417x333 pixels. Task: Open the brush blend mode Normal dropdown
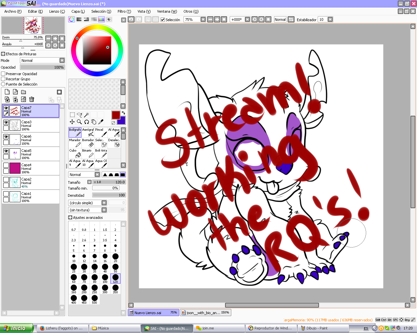(x=97, y=175)
